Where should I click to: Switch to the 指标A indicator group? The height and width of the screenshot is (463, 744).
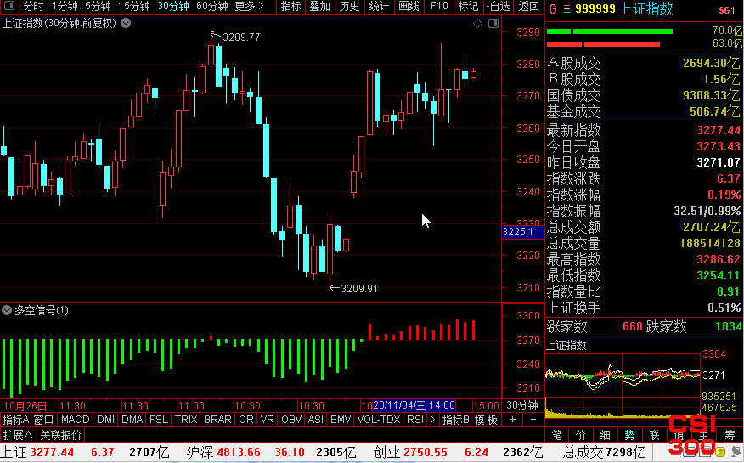pyautogui.click(x=15, y=420)
